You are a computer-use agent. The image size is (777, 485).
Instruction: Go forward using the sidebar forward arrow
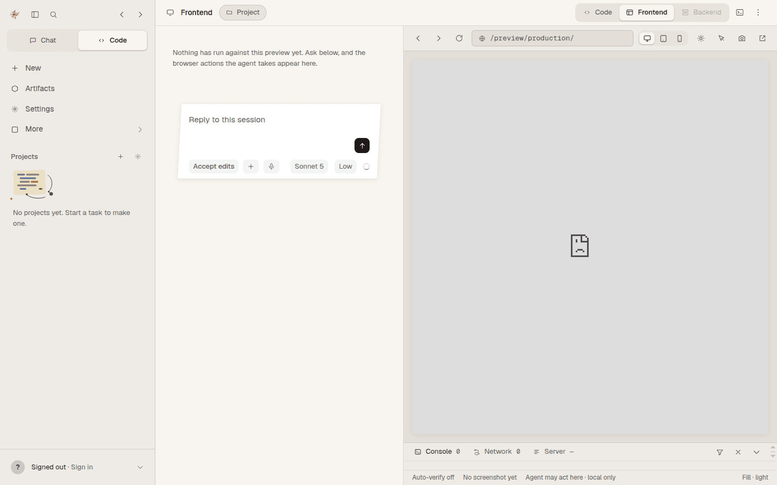[140, 15]
